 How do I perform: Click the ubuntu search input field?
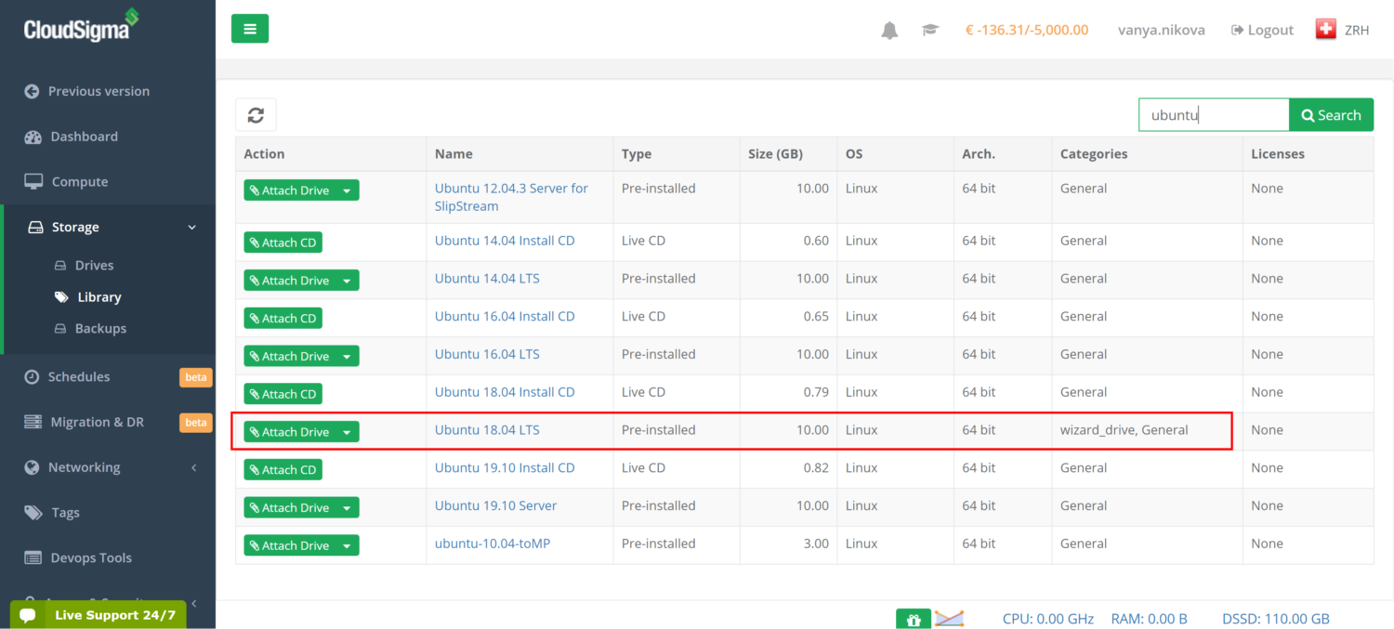(1214, 114)
